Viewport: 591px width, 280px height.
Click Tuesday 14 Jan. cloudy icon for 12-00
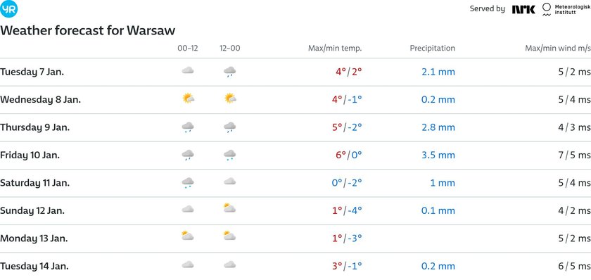229,265
